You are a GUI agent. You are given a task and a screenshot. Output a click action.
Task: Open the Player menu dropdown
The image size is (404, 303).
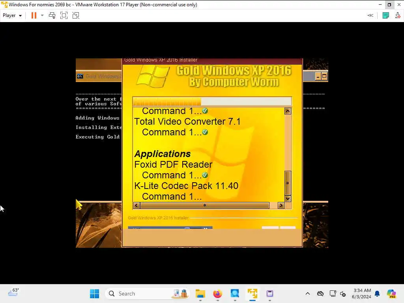(x=12, y=15)
